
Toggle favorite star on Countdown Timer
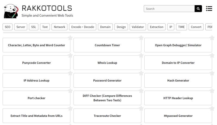141,38
